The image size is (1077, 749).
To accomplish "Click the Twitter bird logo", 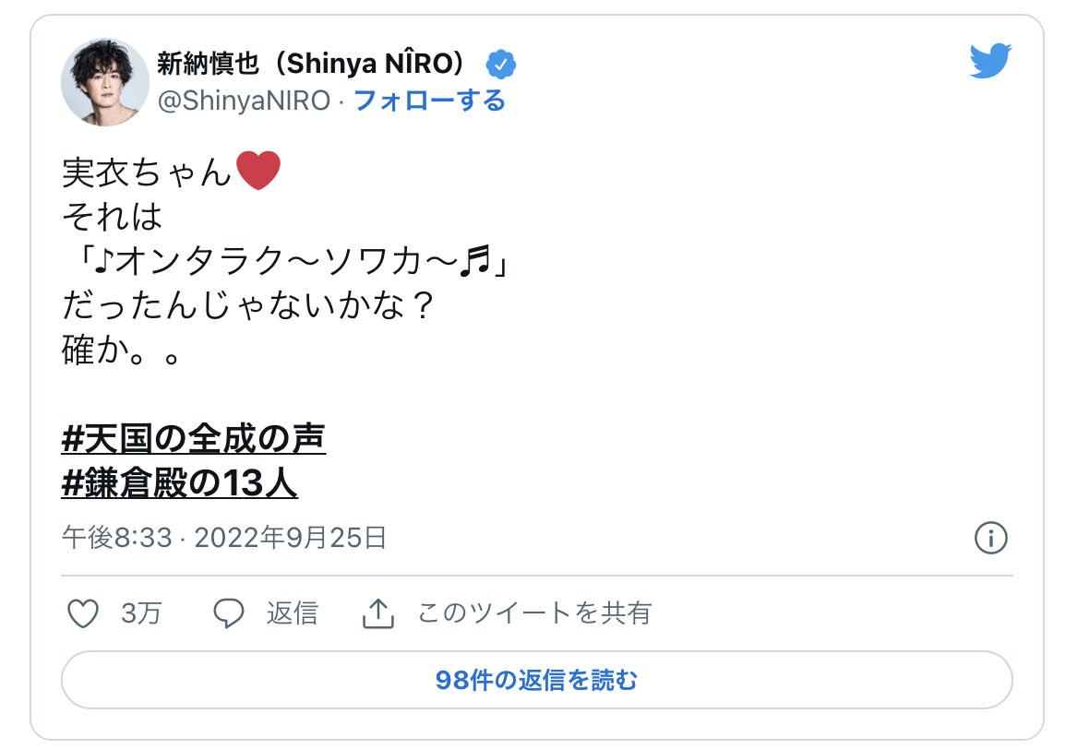I will point(990,62).
